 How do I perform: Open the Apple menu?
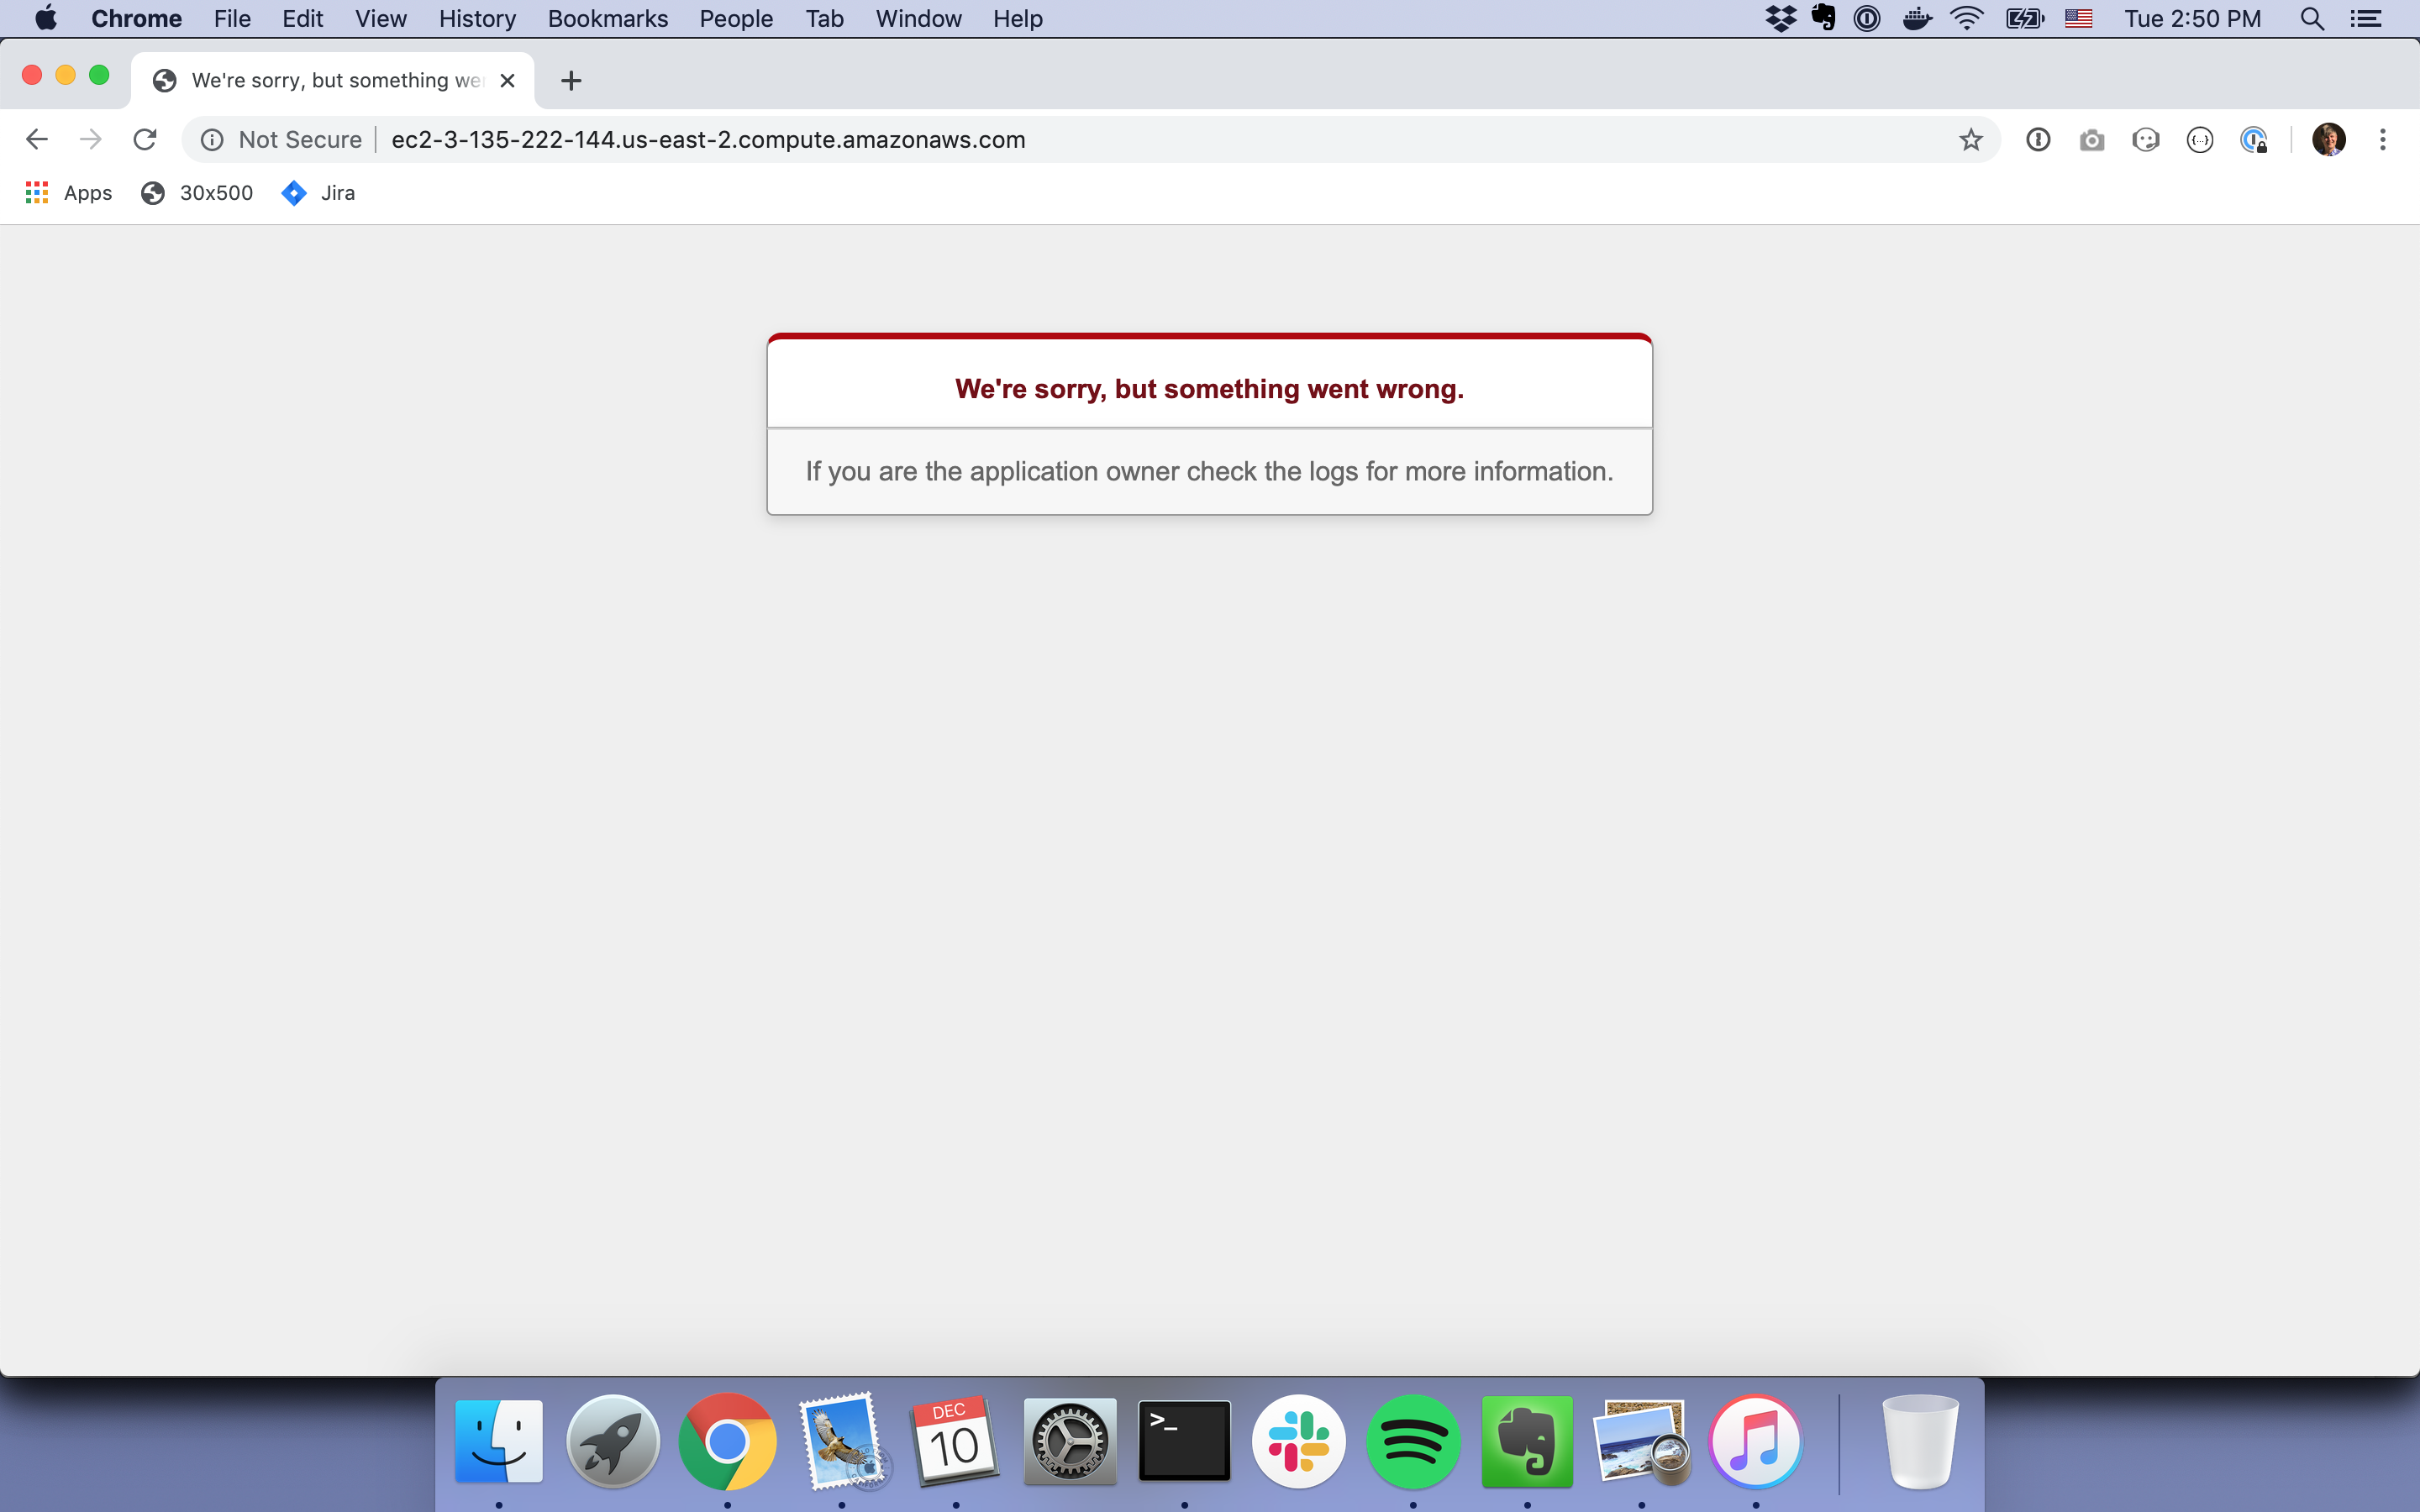click(x=45, y=19)
